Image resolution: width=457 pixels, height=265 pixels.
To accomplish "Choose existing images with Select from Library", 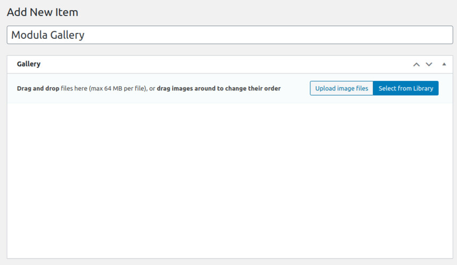I will click(405, 88).
